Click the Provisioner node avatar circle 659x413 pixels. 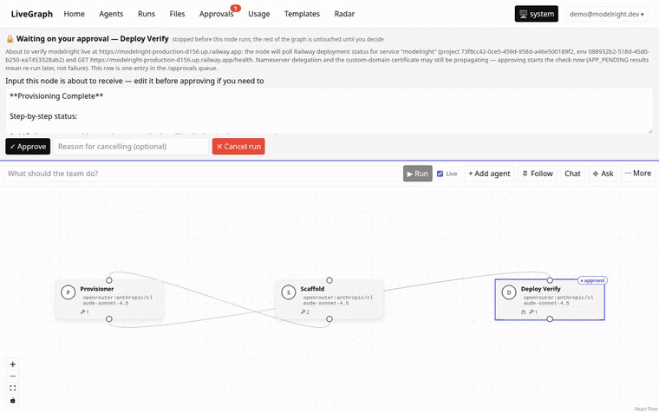tap(69, 292)
